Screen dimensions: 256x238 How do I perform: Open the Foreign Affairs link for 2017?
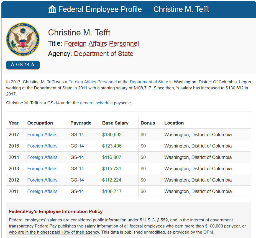(42, 134)
